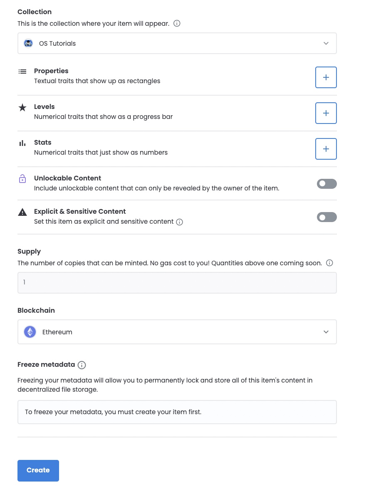Click the info icon next to Collection description

click(177, 24)
